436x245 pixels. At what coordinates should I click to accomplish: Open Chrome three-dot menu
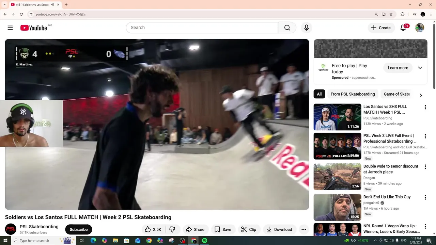431,14
